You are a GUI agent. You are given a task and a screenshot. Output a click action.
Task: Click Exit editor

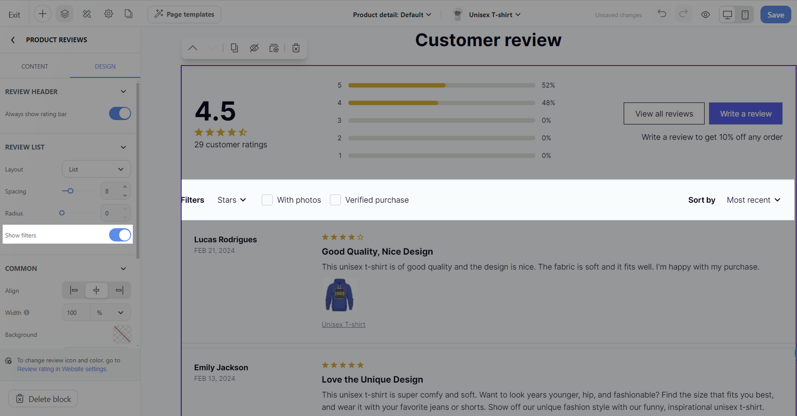(14, 14)
